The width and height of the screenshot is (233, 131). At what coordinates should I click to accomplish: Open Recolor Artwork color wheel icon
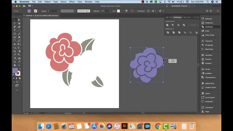[126, 11]
